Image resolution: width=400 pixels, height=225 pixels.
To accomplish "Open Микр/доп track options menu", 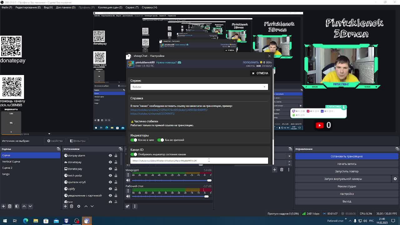I will pos(128,175).
